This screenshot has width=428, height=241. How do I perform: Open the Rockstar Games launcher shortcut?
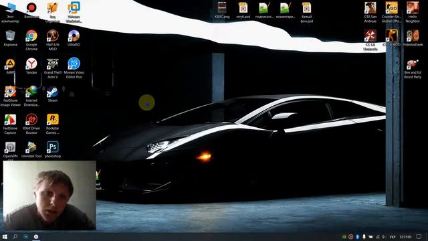[52, 124]
